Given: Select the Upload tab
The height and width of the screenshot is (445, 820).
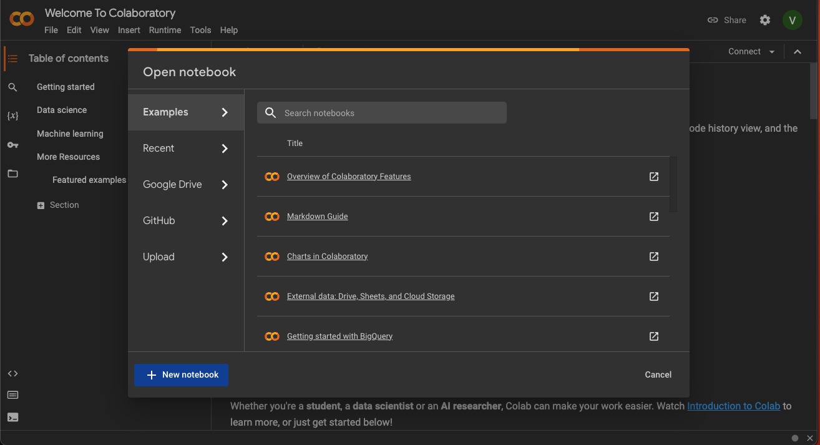Looking at the screenshot, I should click(186, 257).
